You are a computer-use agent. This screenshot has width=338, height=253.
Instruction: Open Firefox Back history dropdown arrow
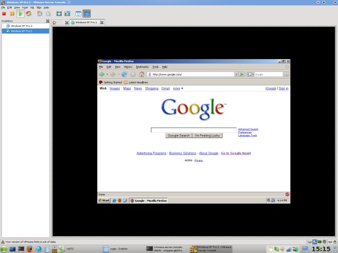pyautogui.click(x=107, y=74)
